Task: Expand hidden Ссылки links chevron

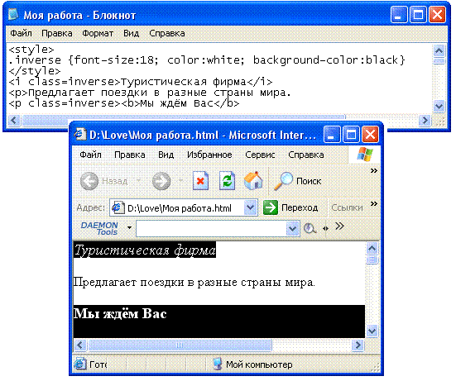Action: pyautogui.click(x=374, y=203)
